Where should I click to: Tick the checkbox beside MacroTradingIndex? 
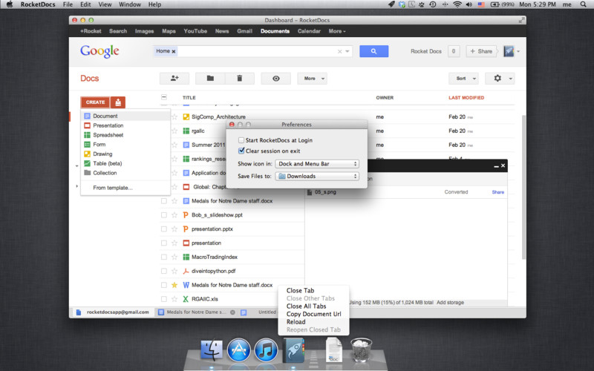coord(164,257)
